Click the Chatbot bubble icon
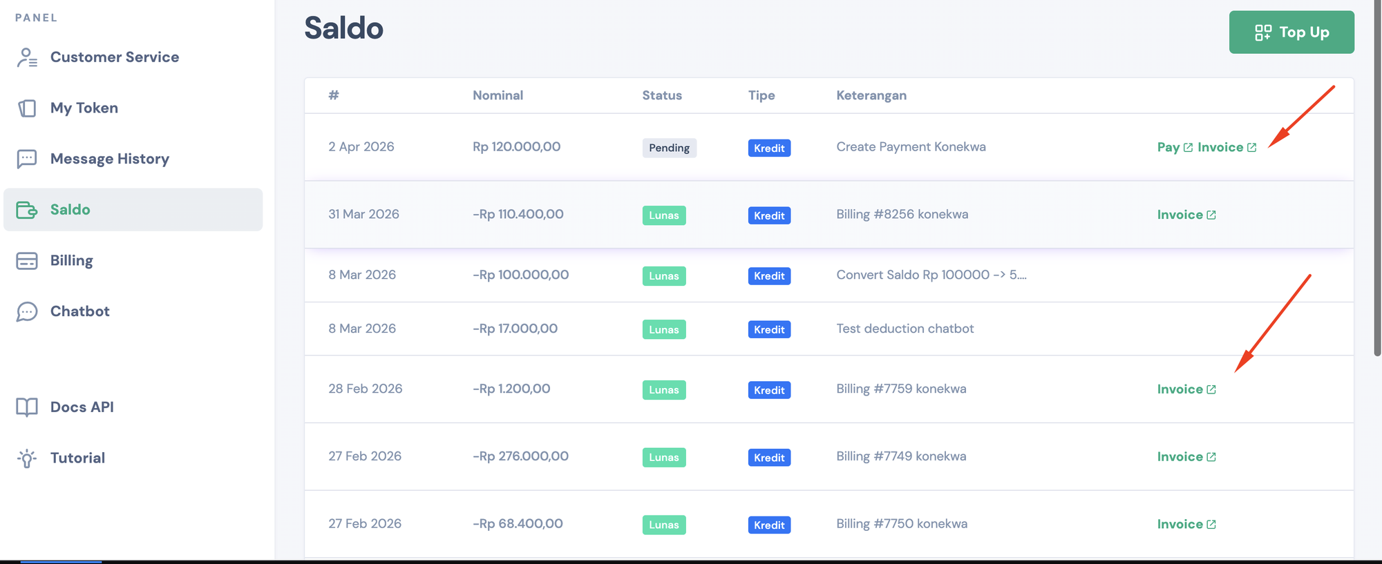The width and height of the screenshot is (1382, 564). (27, 311)
